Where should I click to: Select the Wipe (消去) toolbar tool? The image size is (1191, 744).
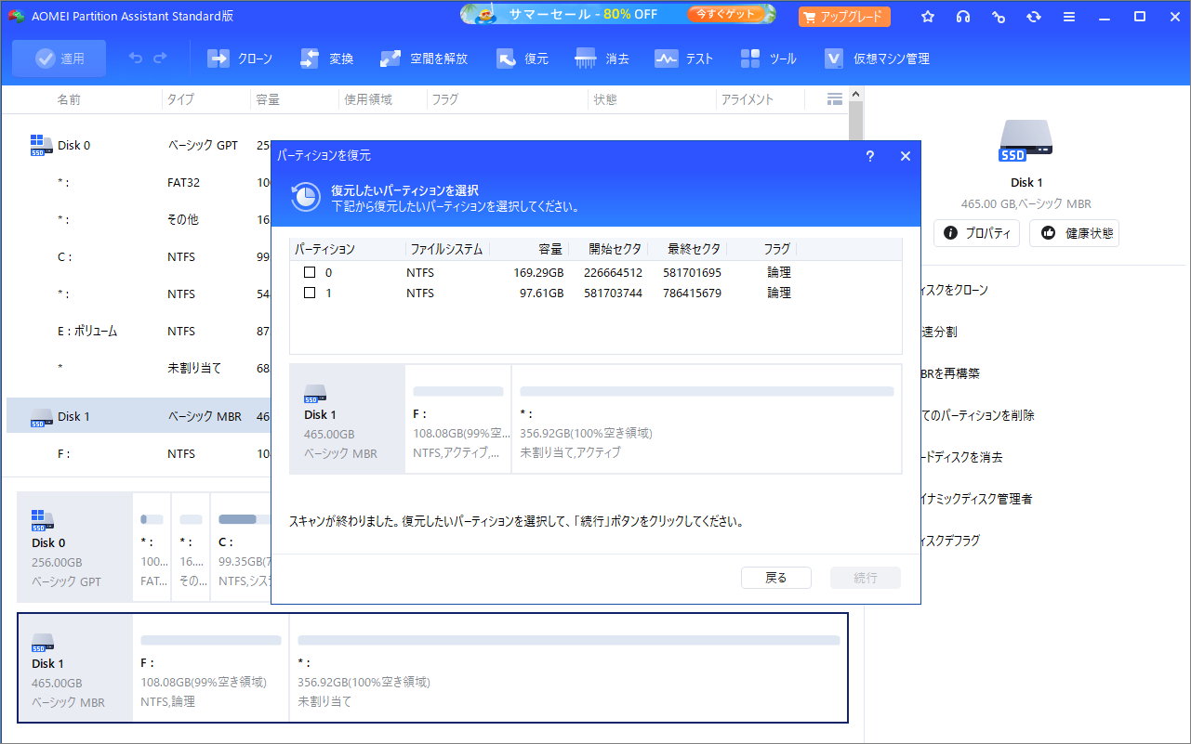tap(602, 59)
